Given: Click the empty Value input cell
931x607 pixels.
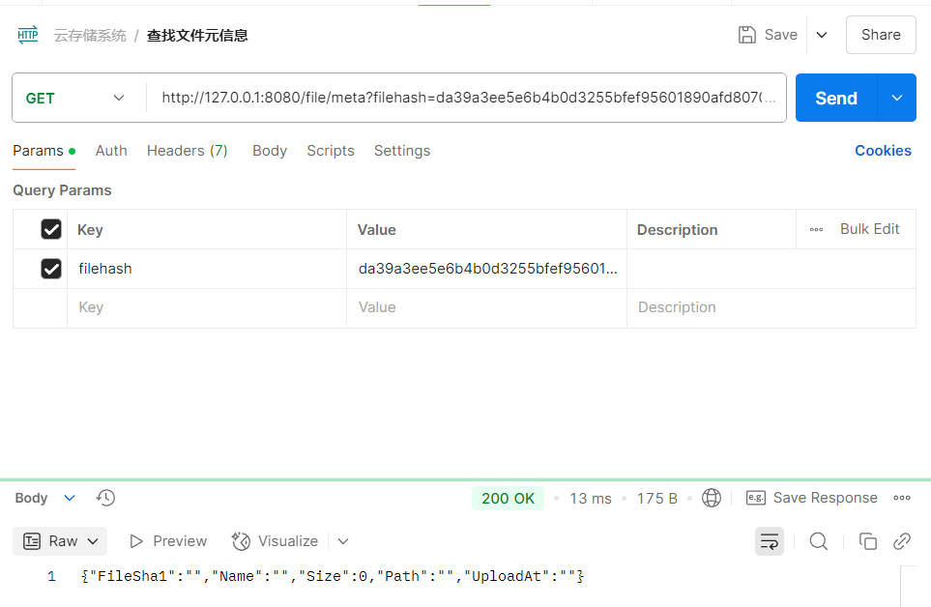Looking at the screenshot, I should pyautogui.click(x=486, y=308).
